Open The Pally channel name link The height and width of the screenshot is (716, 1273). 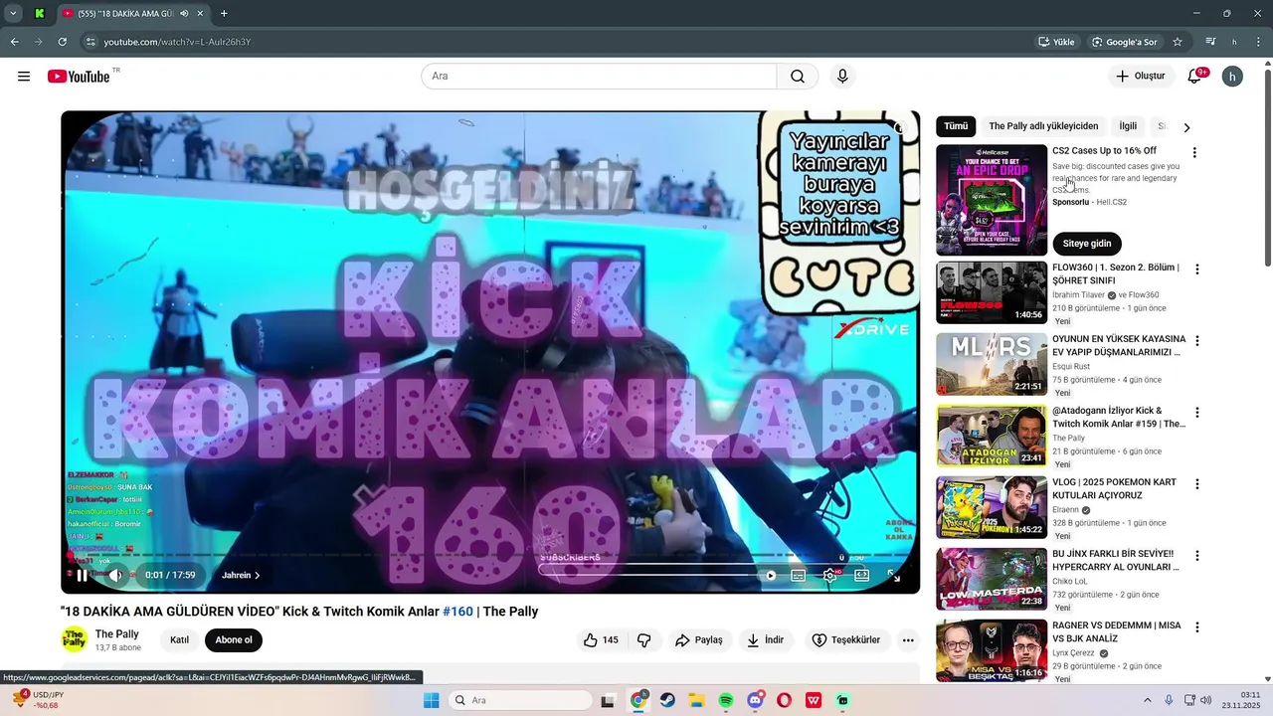(x=116, y=634)
